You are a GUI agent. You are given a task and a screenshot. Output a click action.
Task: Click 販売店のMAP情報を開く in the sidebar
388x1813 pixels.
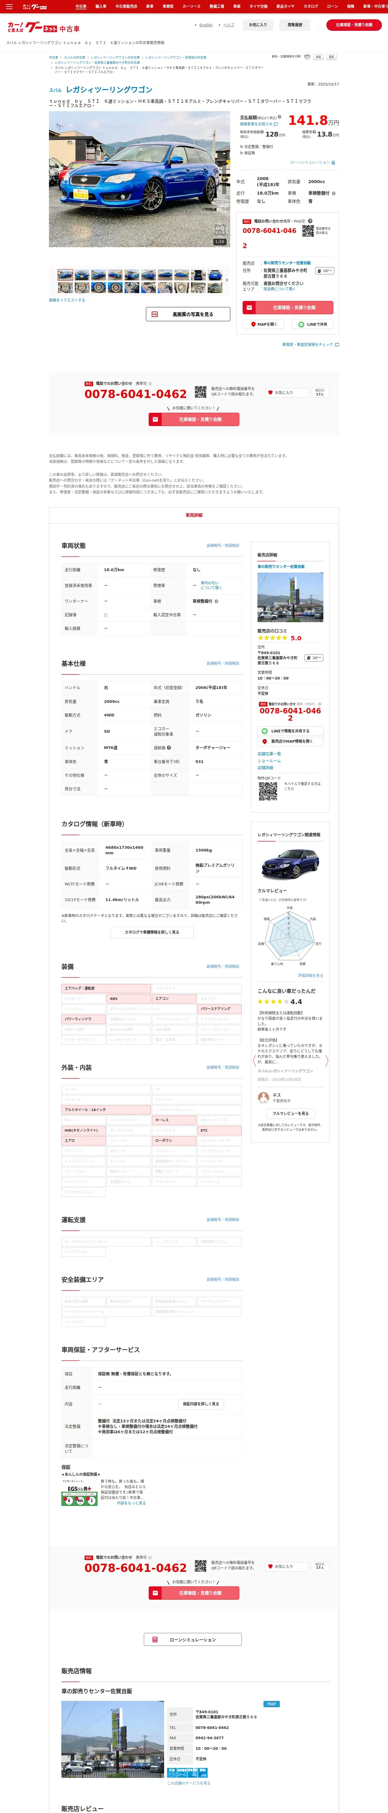(x=290, y=741)
